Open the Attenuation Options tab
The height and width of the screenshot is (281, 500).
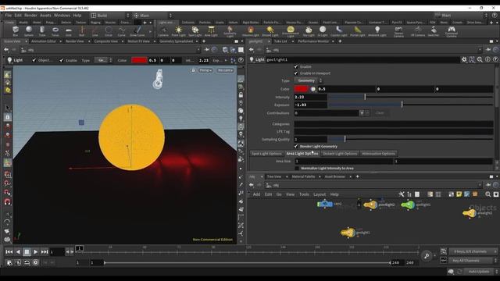pyautogui.click(x=378, y=154)
